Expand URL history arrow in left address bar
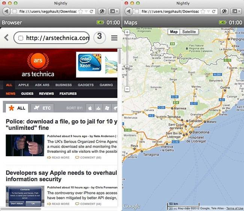244x211 pixels. pyautogui.click(x=86, y=11)
